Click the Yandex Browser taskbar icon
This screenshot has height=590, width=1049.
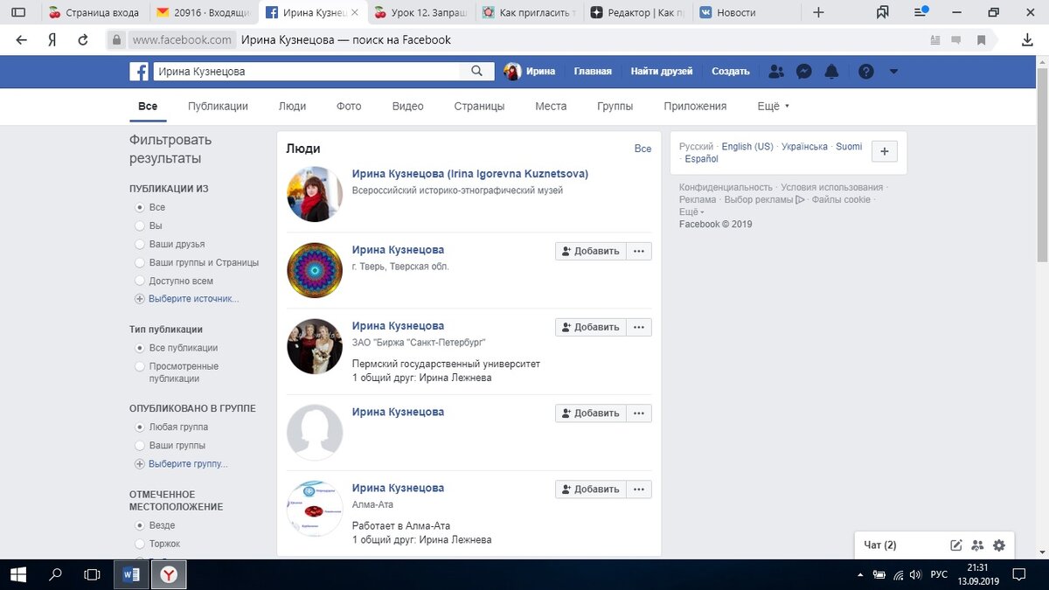point(170,574)
